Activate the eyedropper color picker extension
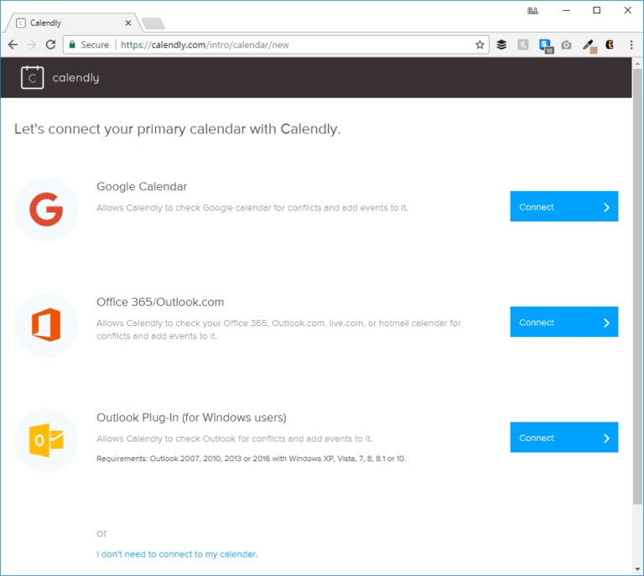This screenshot has width=644, height=576. point(589,45)
